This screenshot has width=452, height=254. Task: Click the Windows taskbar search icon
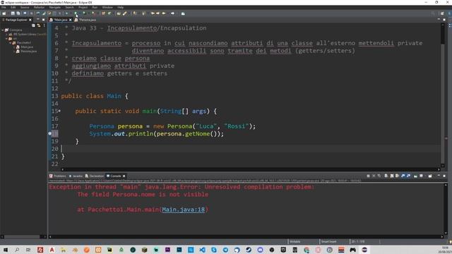tap(17, 250)
